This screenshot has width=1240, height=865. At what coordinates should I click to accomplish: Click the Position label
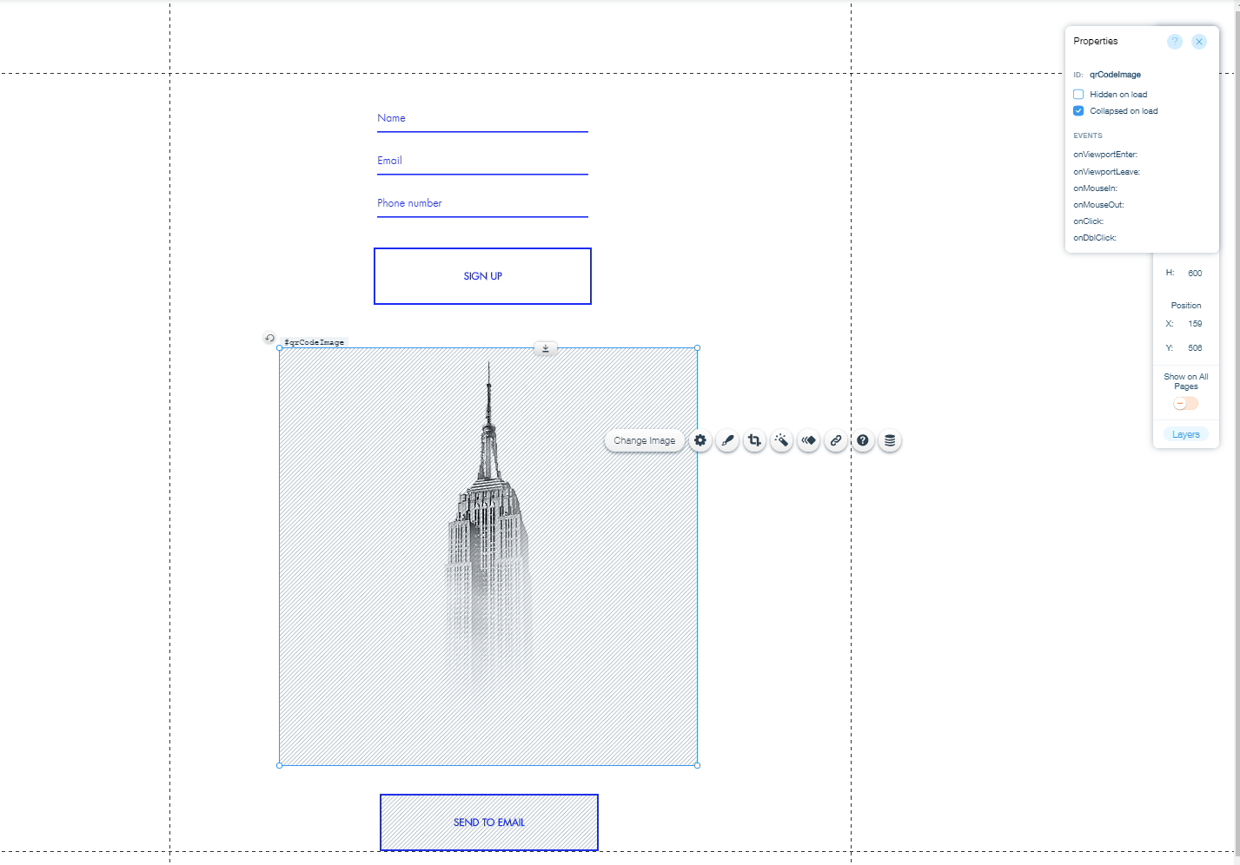click(x=1185, y=306)
